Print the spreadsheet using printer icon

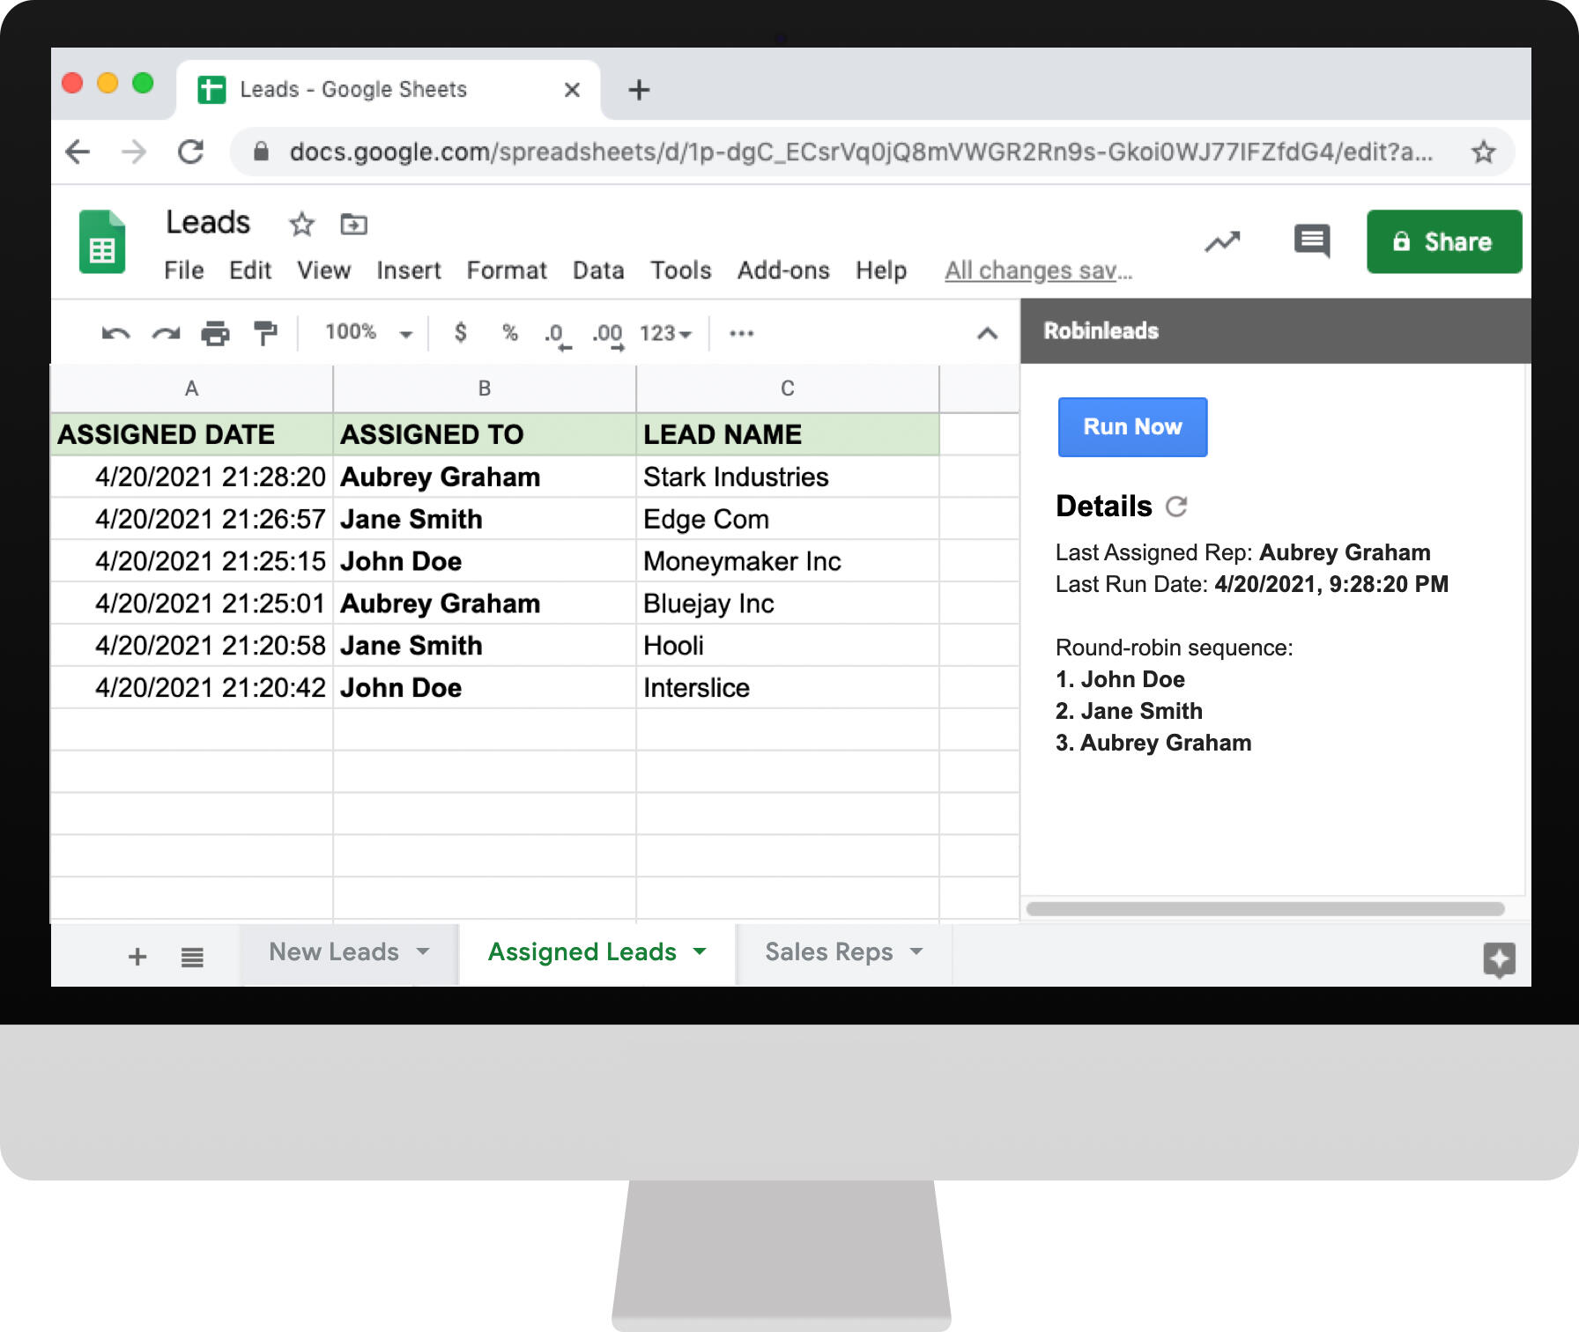[215, 333]
